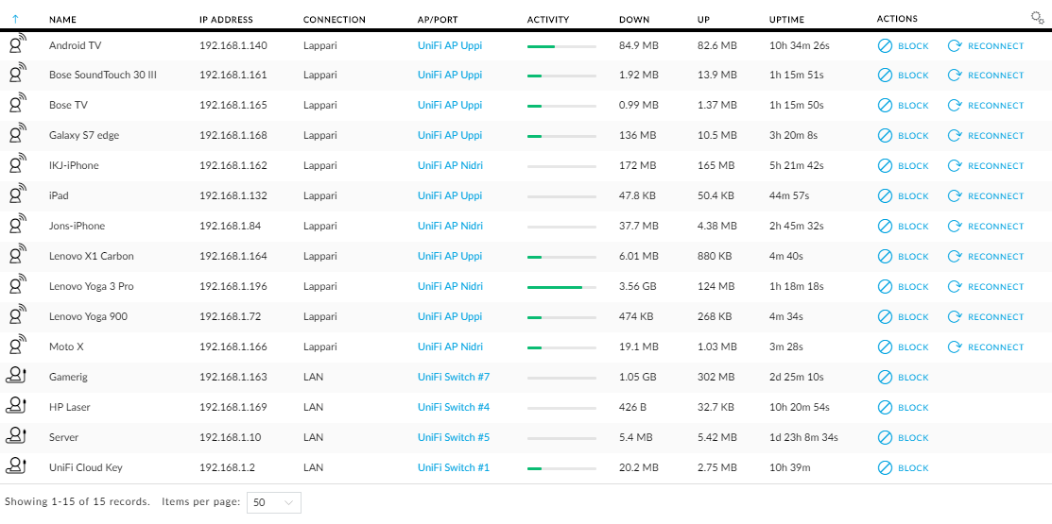Click the reconnect icon for Moto X
Viewport: 1052px width, 524px height.
[x=954, y=347]
